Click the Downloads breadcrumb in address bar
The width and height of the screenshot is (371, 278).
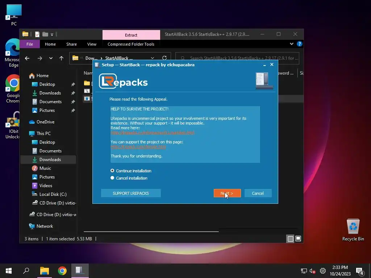(x=91, y=58)
